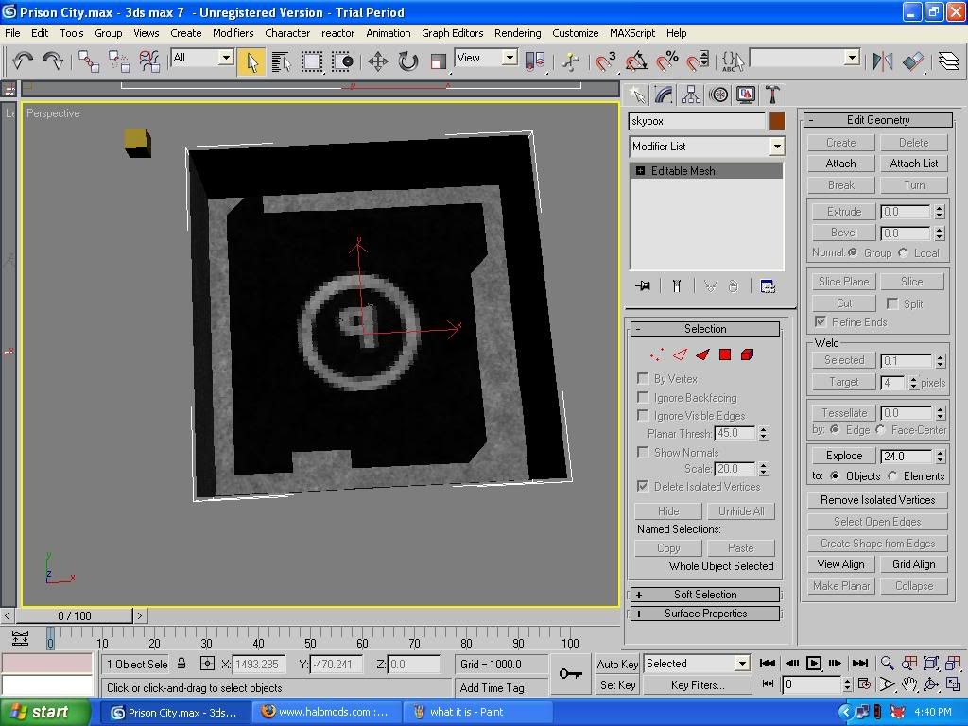Click the Mirror Selected Objects icon
Screen dimensions: 968x726
point(882,61)
